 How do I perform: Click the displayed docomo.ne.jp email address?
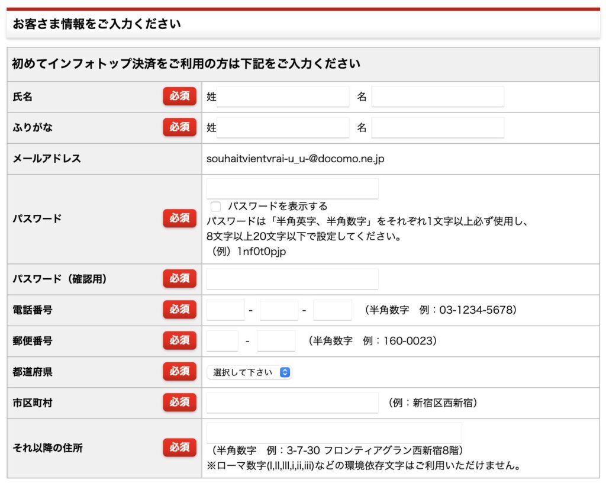(295, 159)
